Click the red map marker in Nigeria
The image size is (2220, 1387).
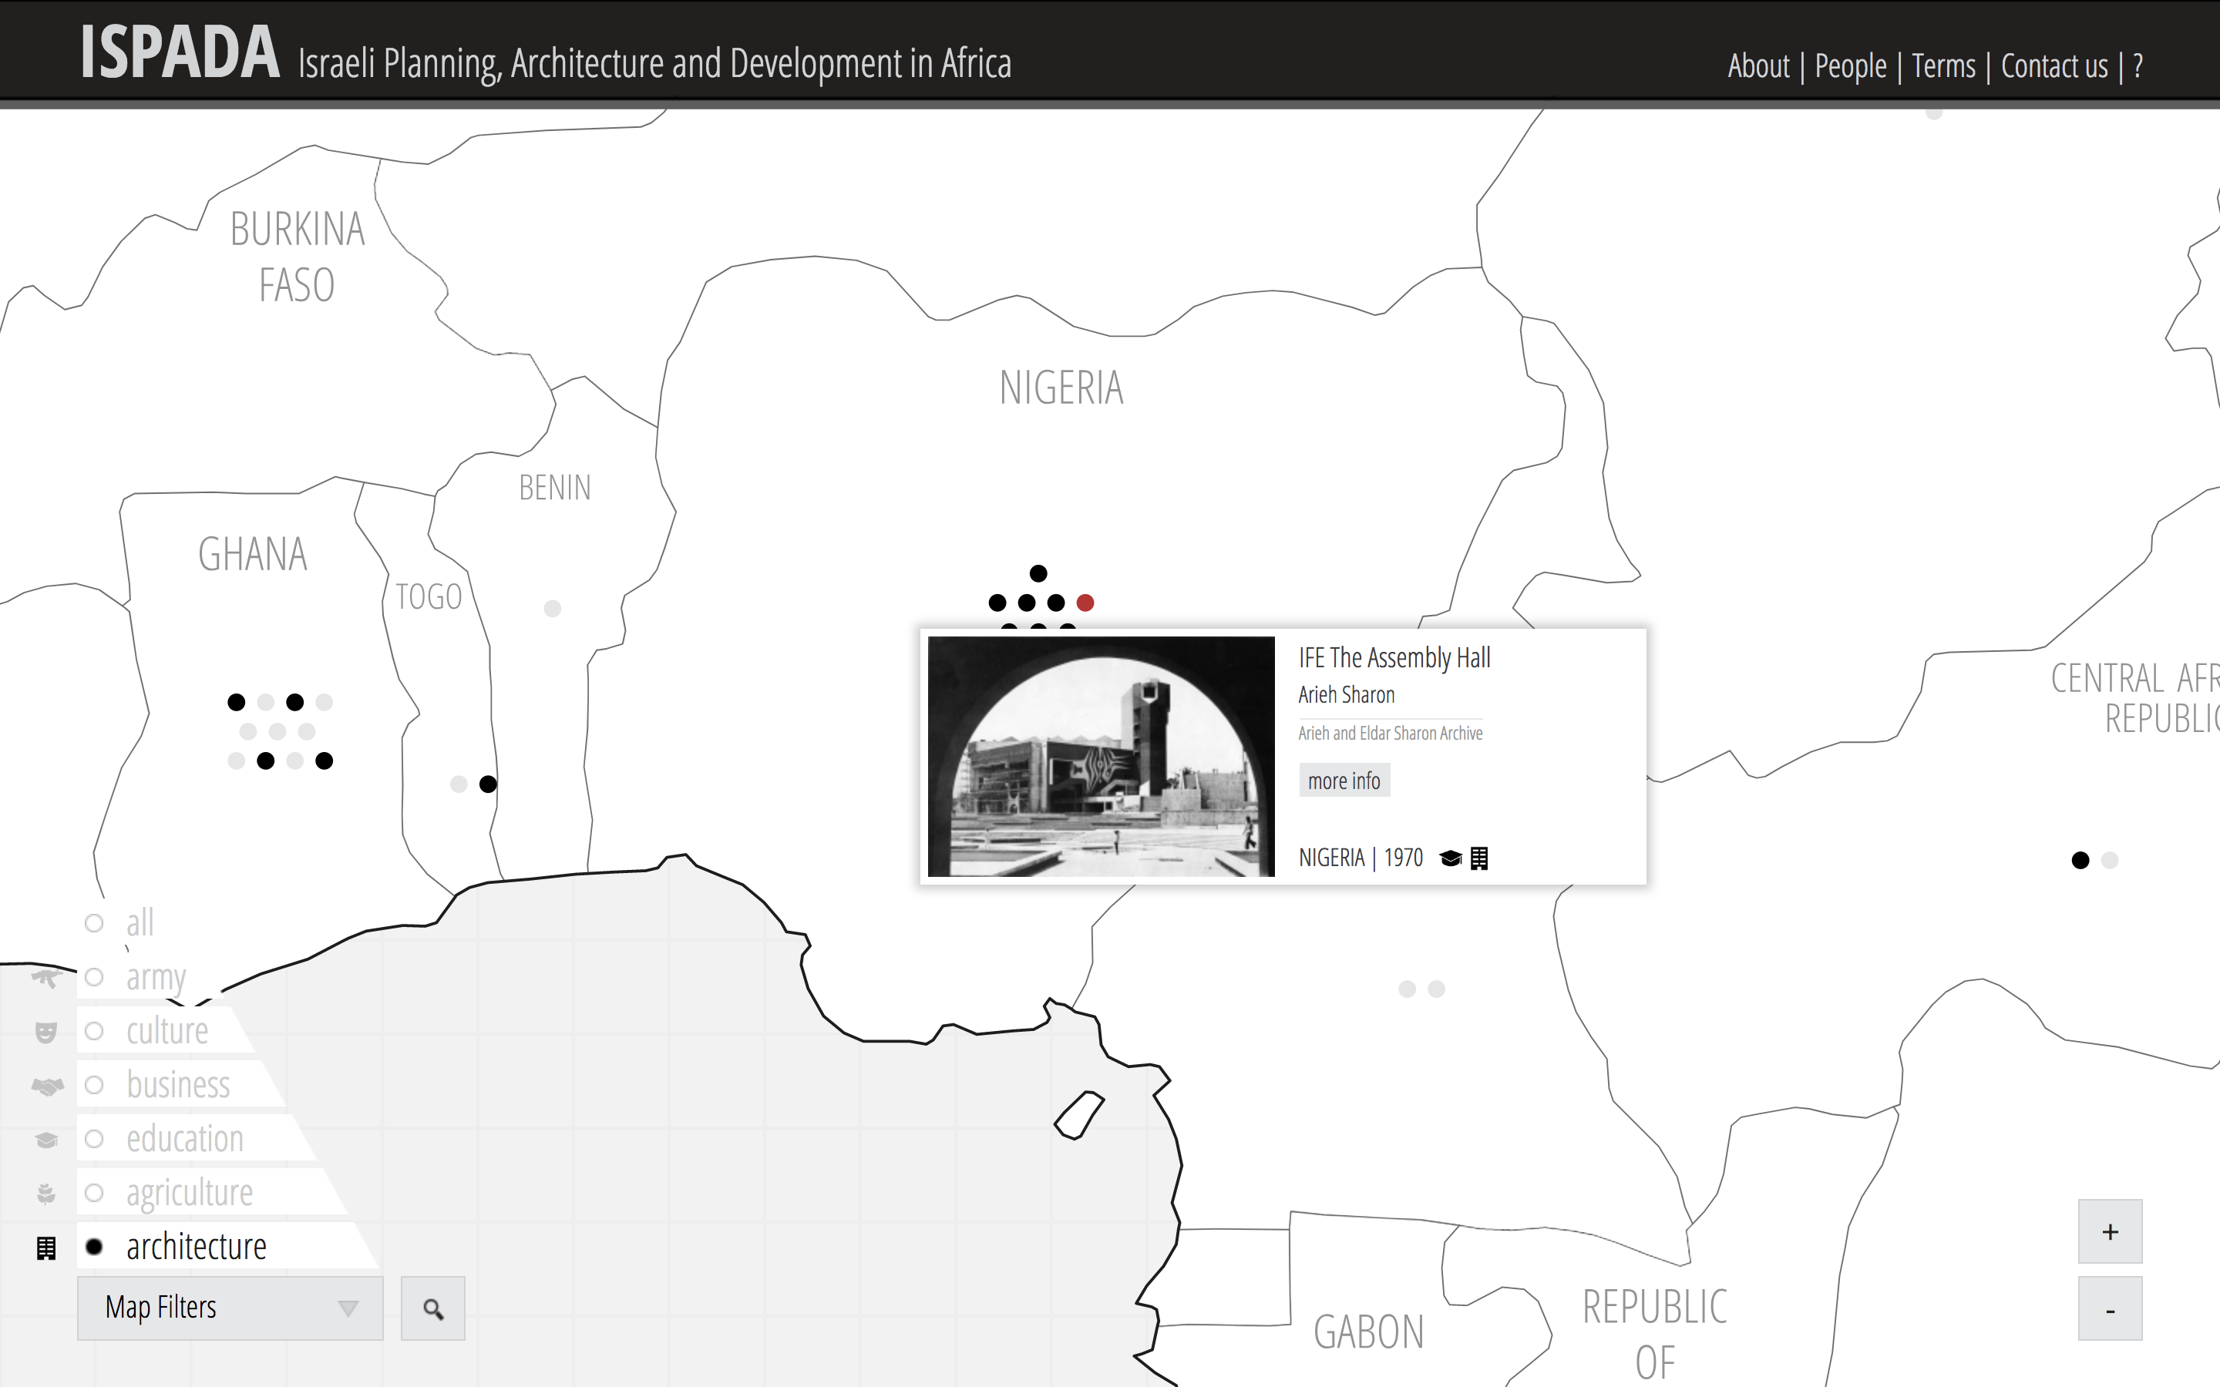(x=1085, y=603)
